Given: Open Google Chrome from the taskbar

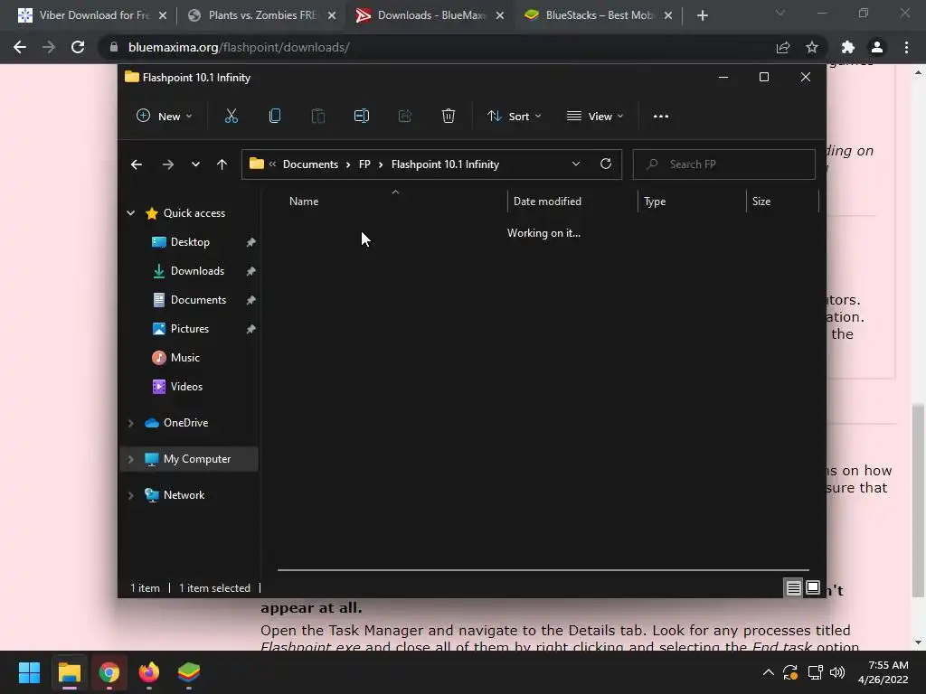Looking at the screenshot, I should pyautogui.click(x=109, y=672).
